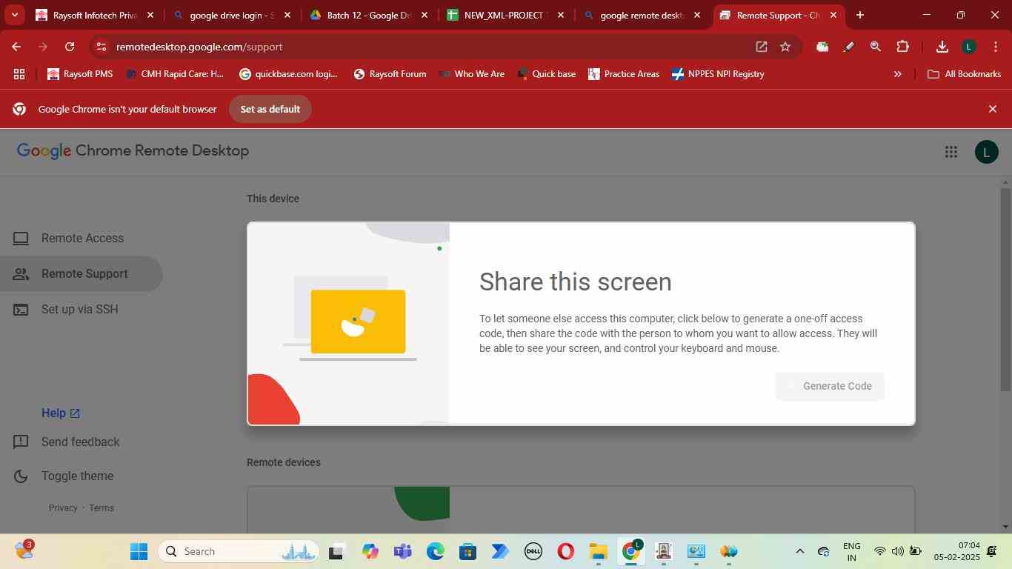
Task: Open the apps bookmark shortcut
Action: coord(19,74)
